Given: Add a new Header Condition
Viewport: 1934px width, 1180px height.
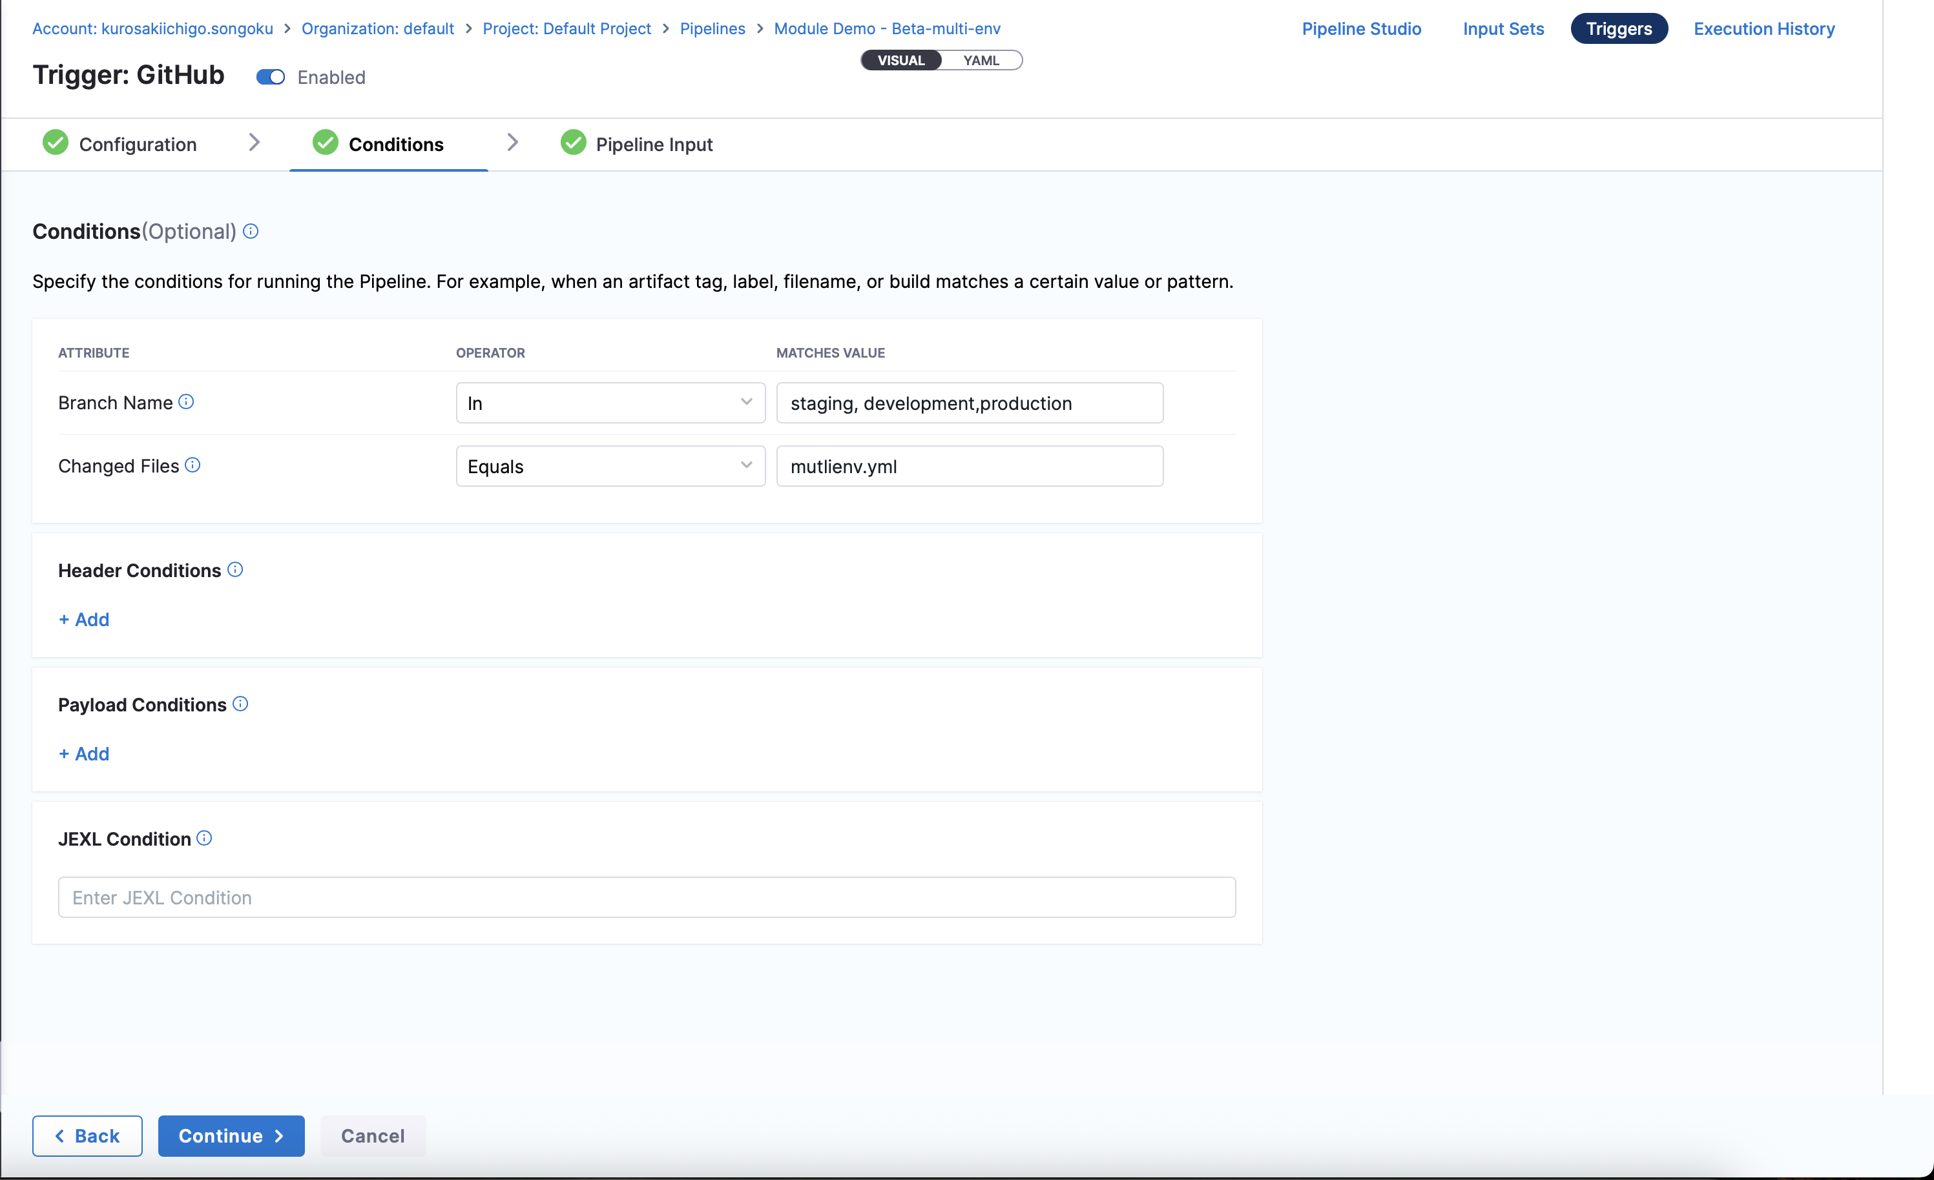Looking at the screenshot, I should click(84, 619).
